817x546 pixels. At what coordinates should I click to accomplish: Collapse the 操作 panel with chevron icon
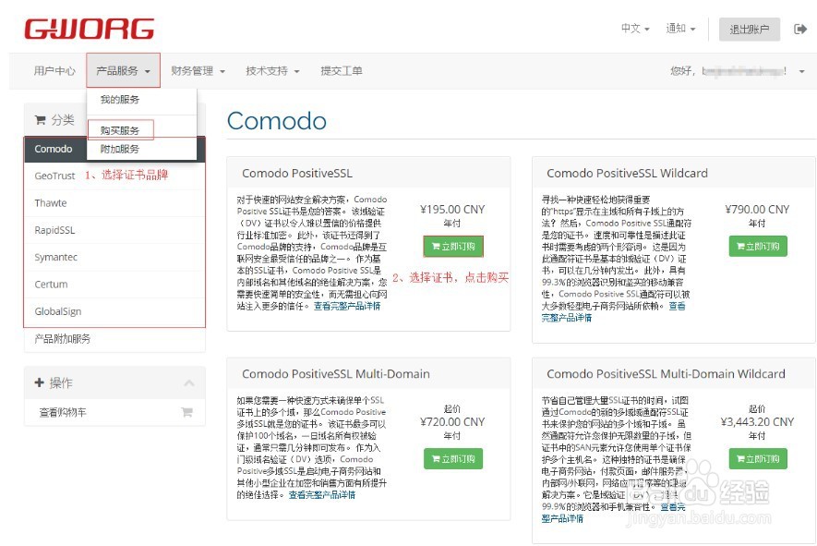coord(189,383)
